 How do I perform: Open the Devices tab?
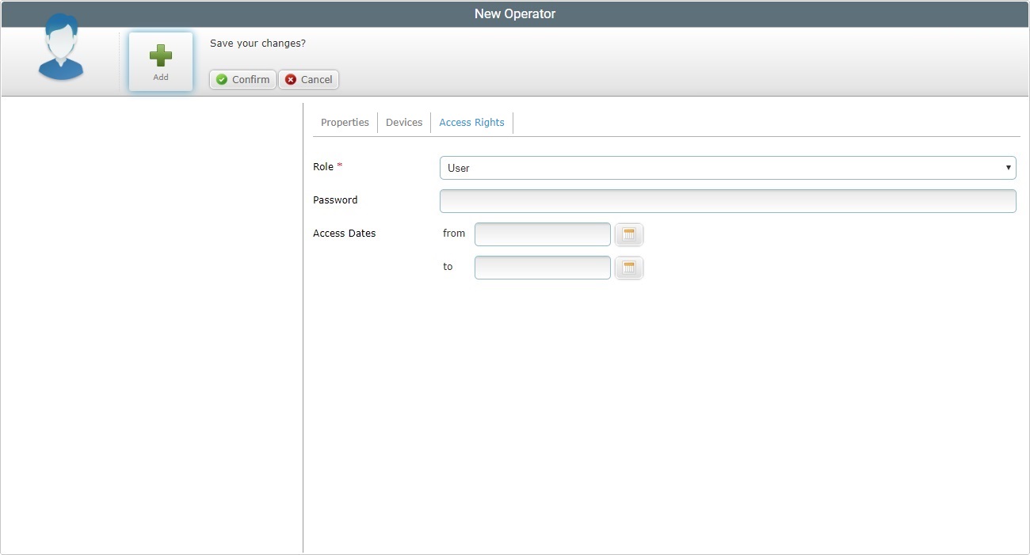point(404,122)
